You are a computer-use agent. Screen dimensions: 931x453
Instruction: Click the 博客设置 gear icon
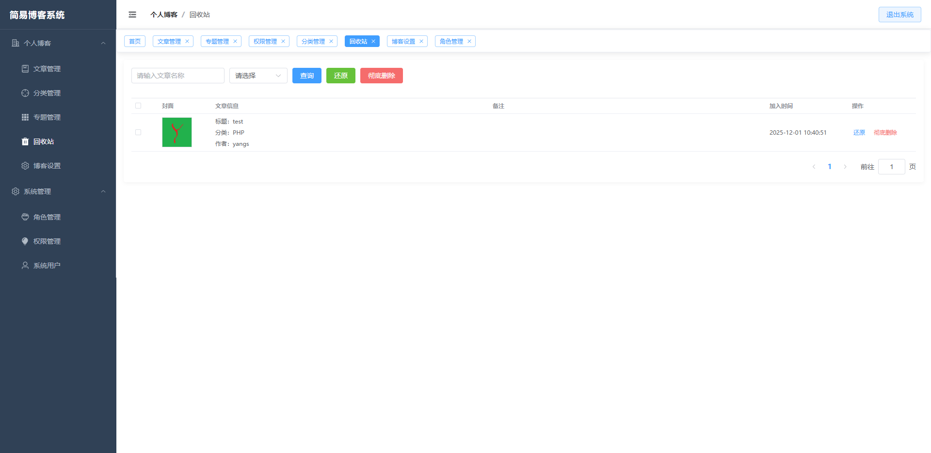pyautogui.click(x=25, y=166)
